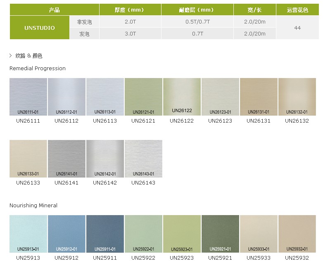
Task: Click the Remedial Progression heading
Action: click(x=38, y=69)
